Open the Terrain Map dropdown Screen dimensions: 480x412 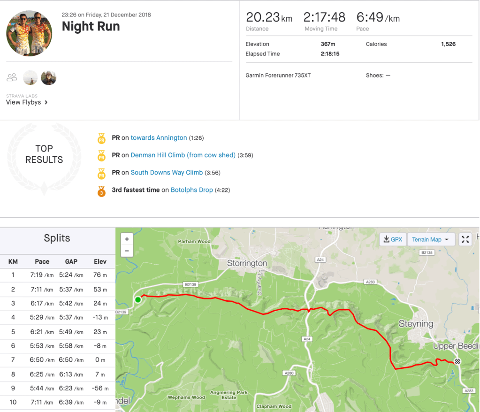pyautogui.click(x=430, y=239)
